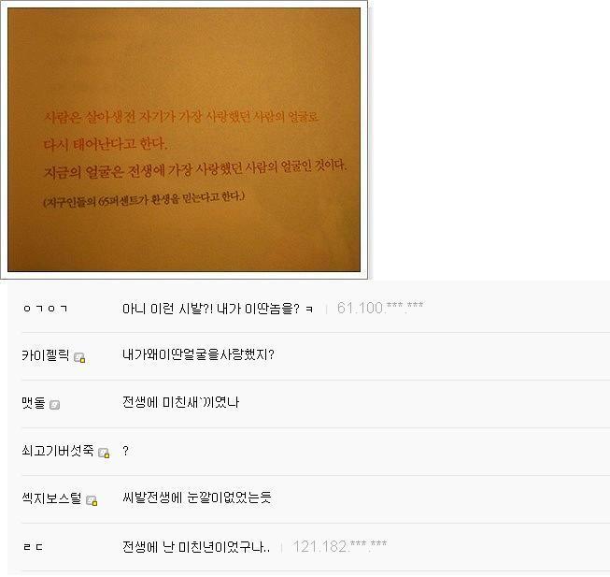Select the comment 전생에 미친새`끼였나
Viewport: 610px width, 577px height.
[x=181, y=402]
